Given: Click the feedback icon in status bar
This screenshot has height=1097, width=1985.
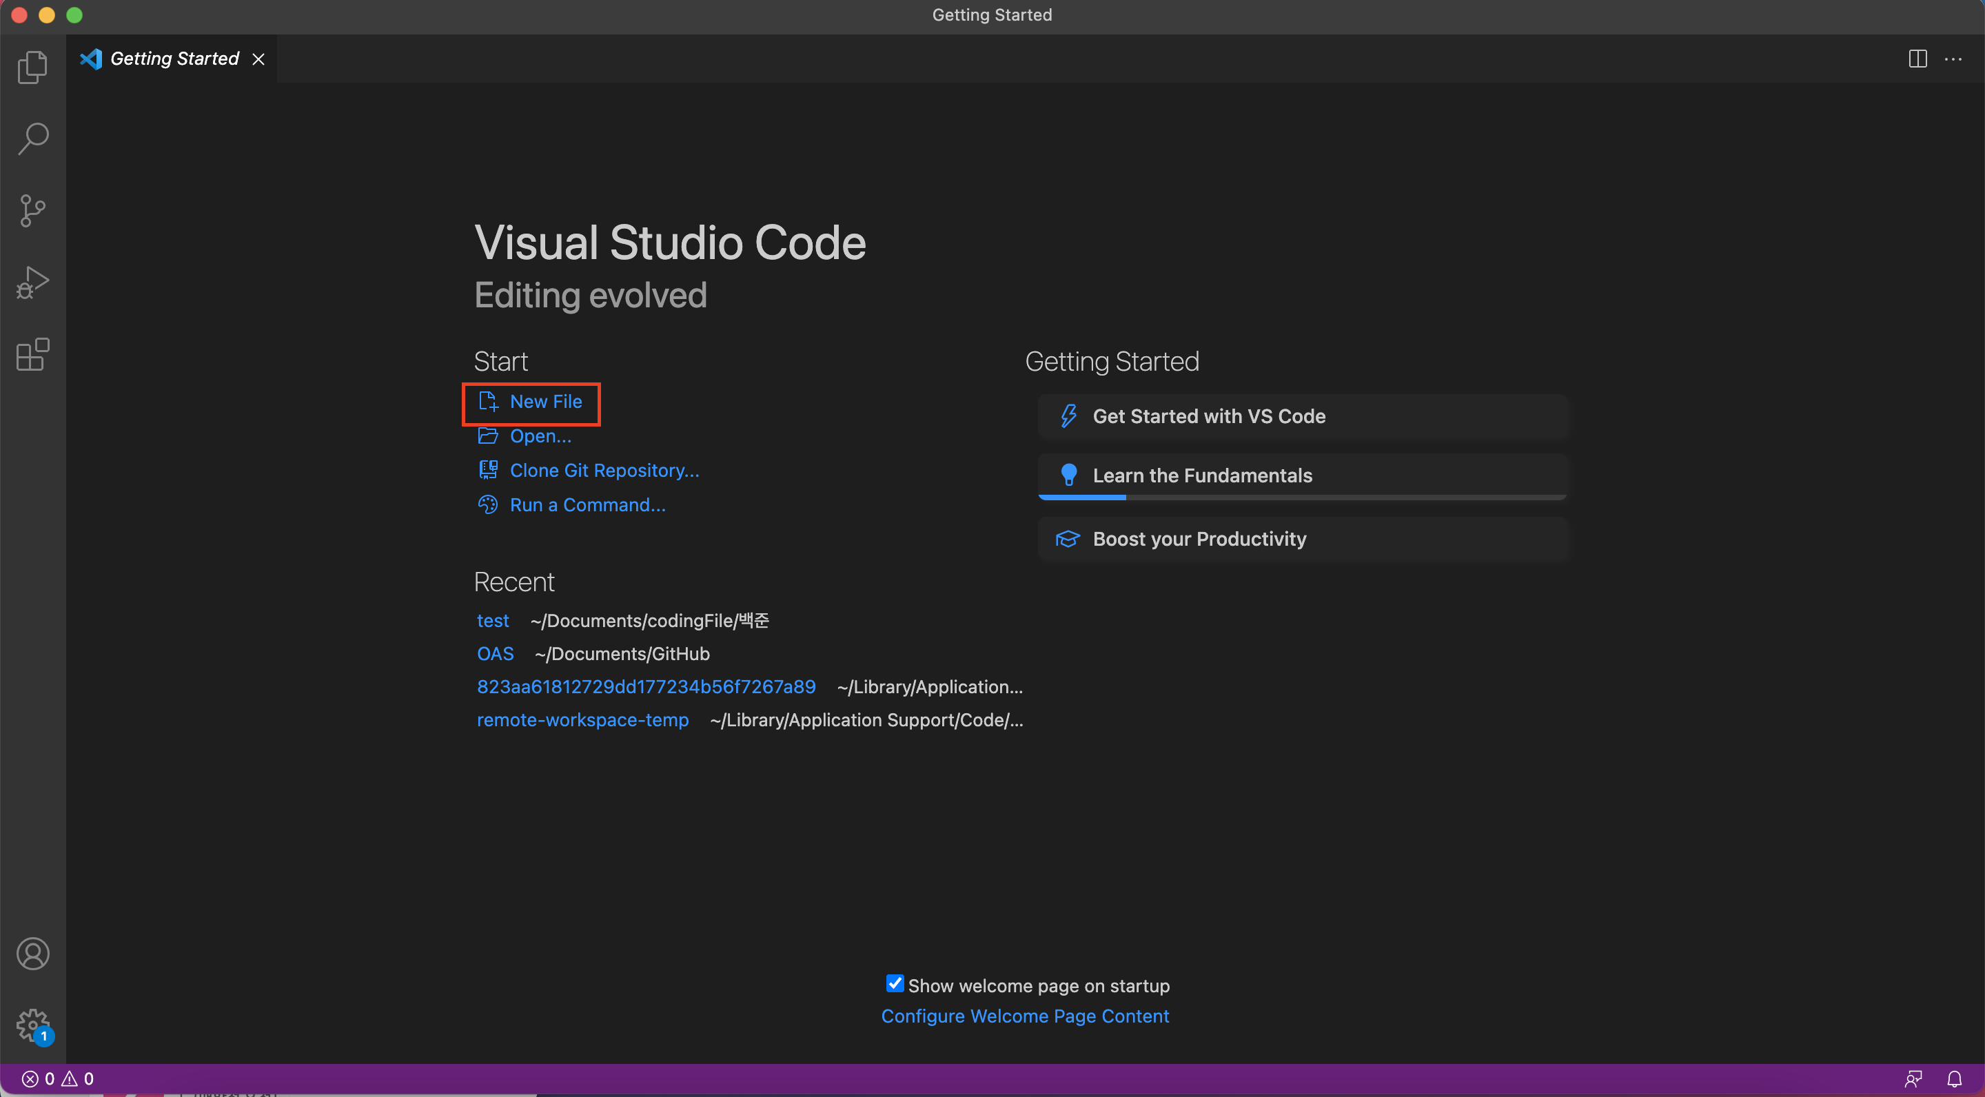Looking at the screenshot, I should 1913,1078.
